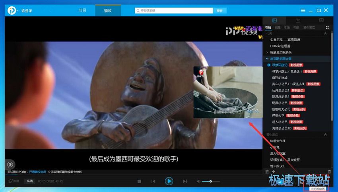Click 立即获取影视券观看完整版 link
Viewport: 338px width, 192px height.
[x=65, y=172]
